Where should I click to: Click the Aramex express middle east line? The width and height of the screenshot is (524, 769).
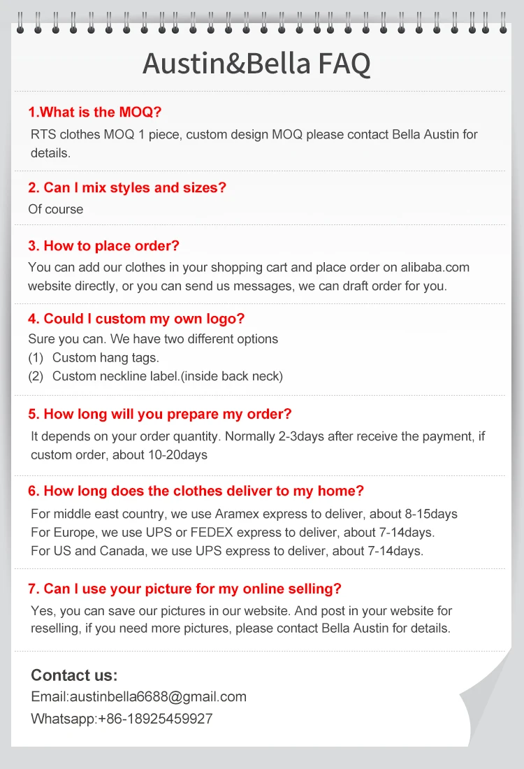[x=244, y=514]
